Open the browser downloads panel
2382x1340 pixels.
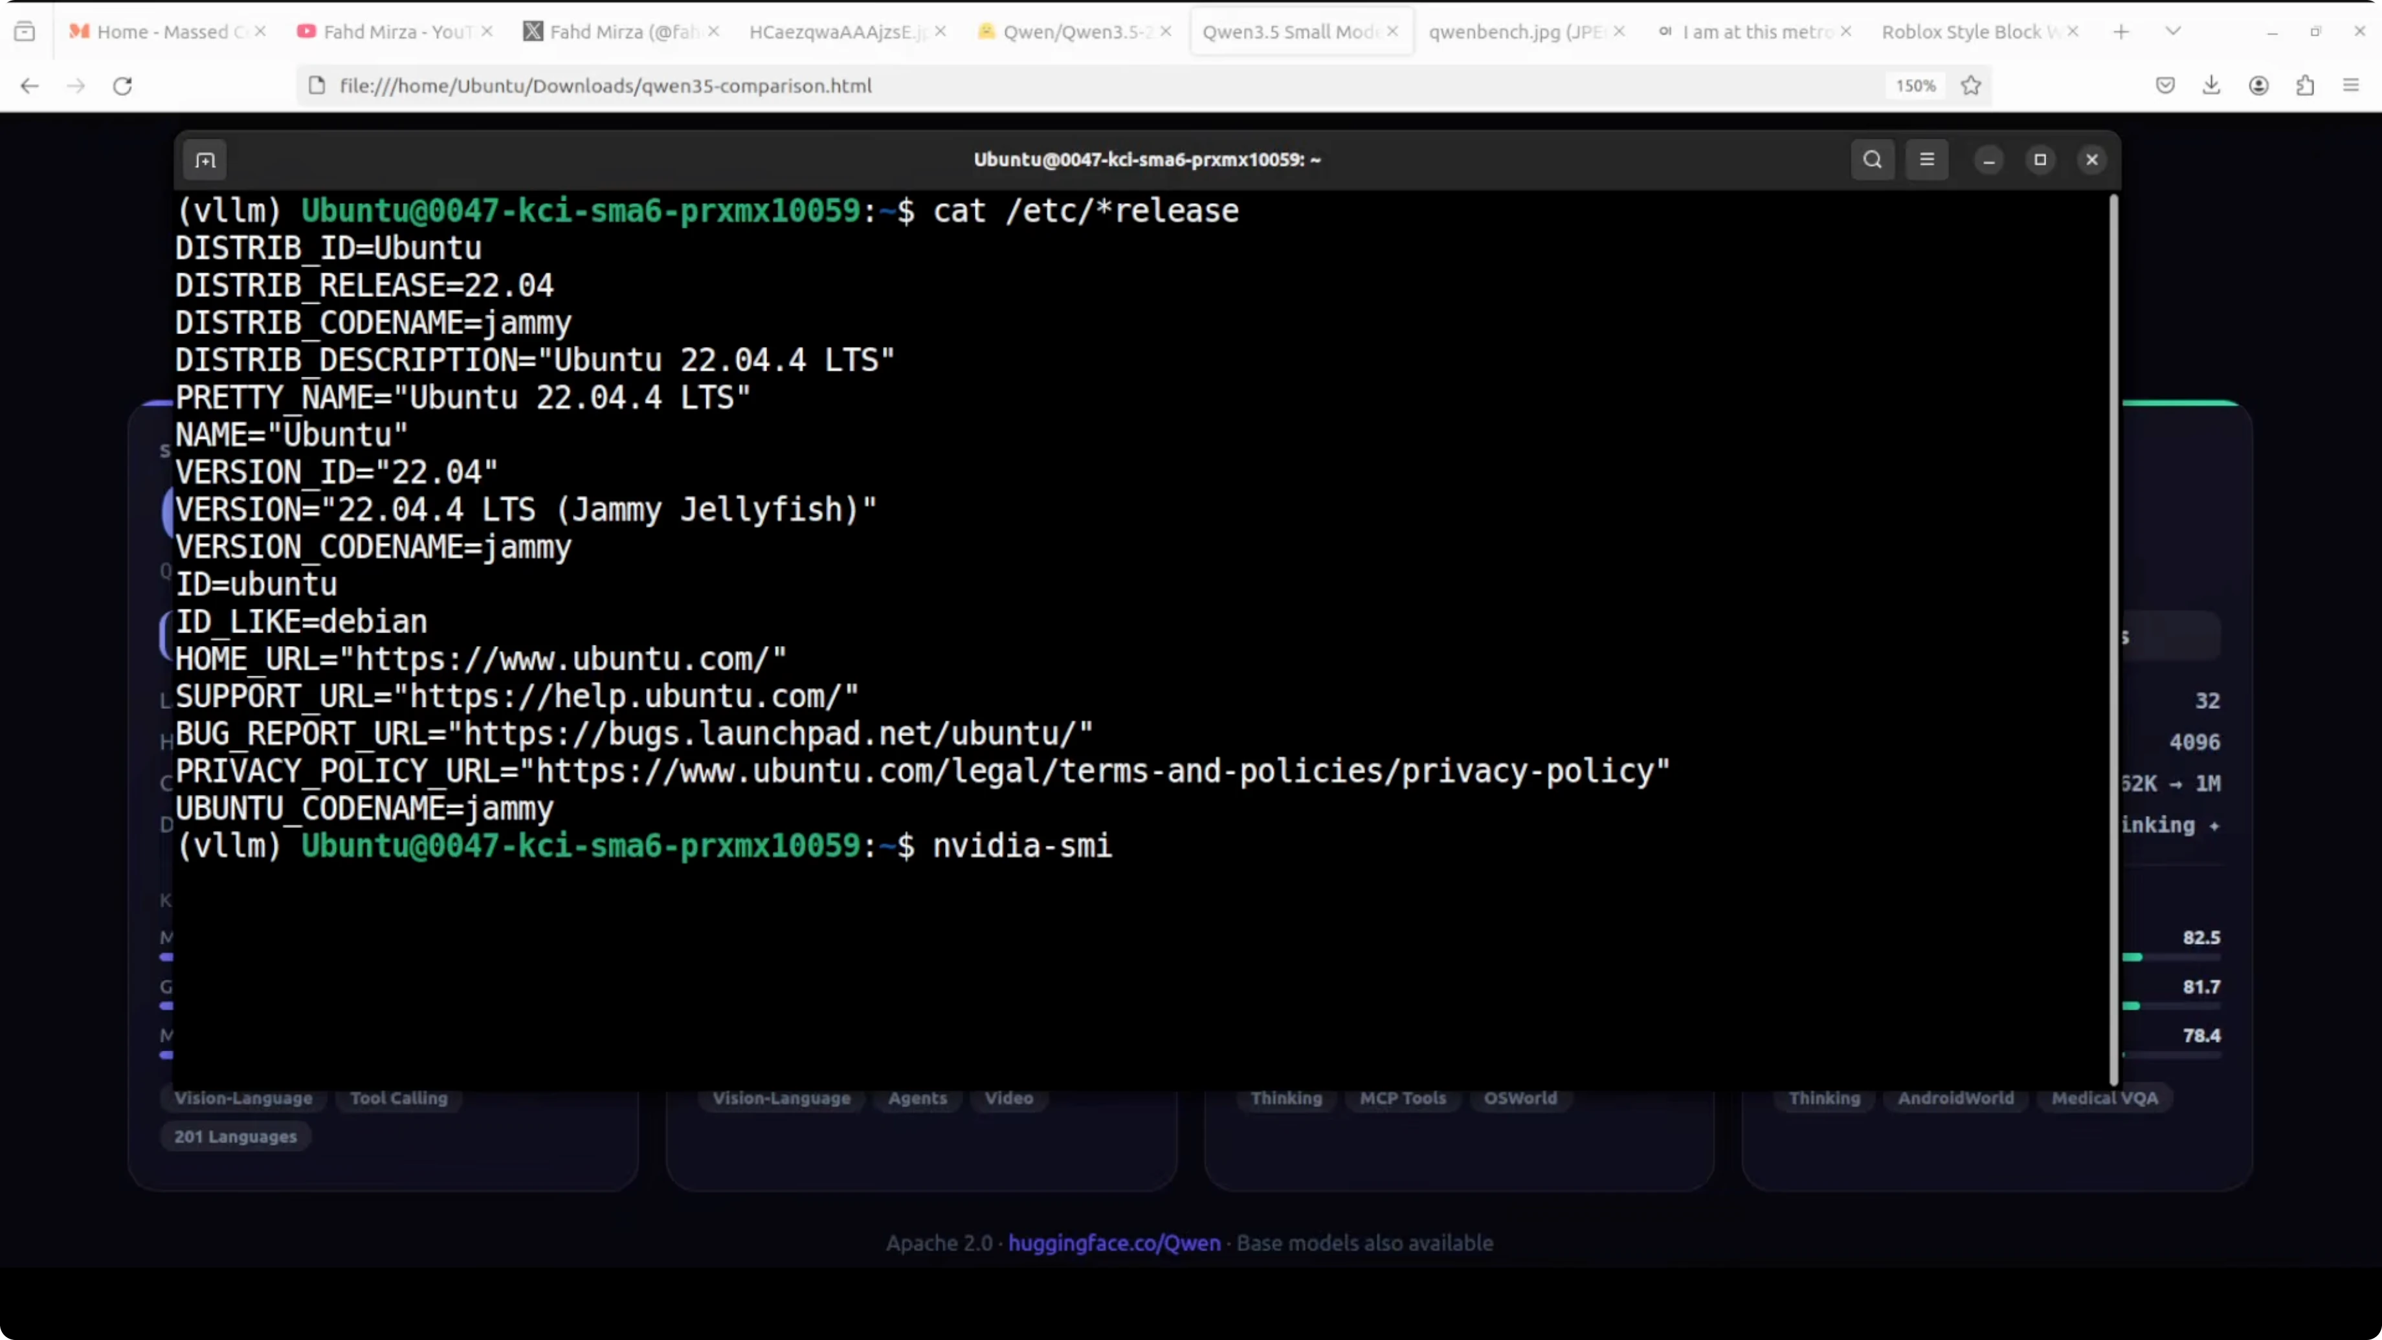(2212, 86)
